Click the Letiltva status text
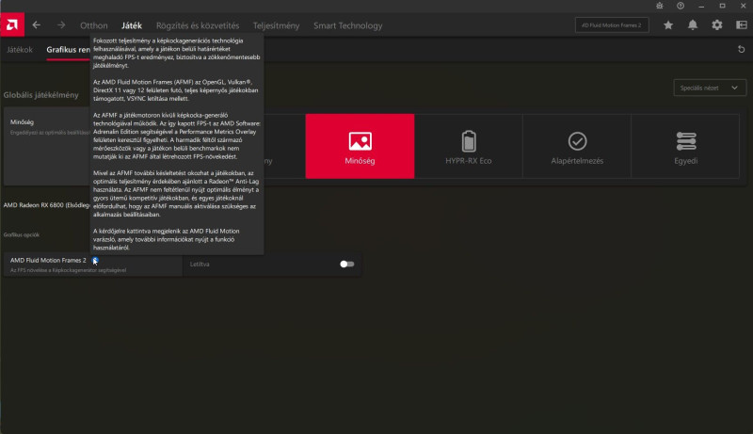Screen dimensions: 753x434 point(200,264)
